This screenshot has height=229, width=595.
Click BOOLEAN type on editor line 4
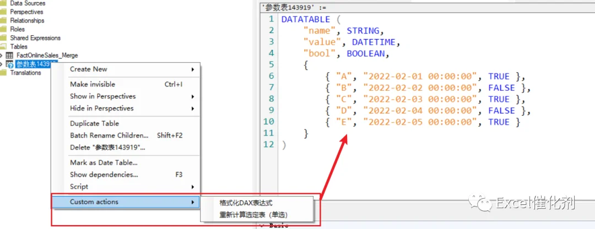point(365,53)
